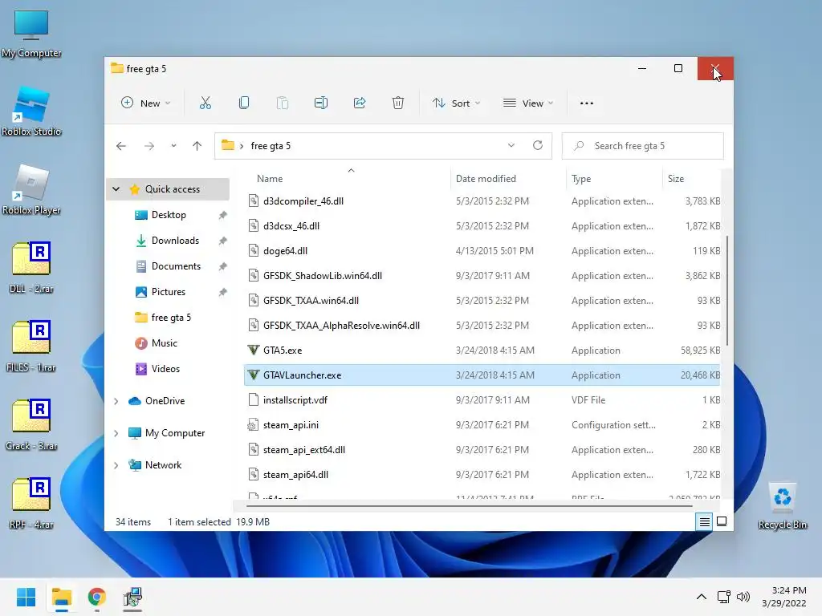This screenshot has height=616, width=822.
Task: Open Google Chrome from the taskbar
Action: coord(97,597)
